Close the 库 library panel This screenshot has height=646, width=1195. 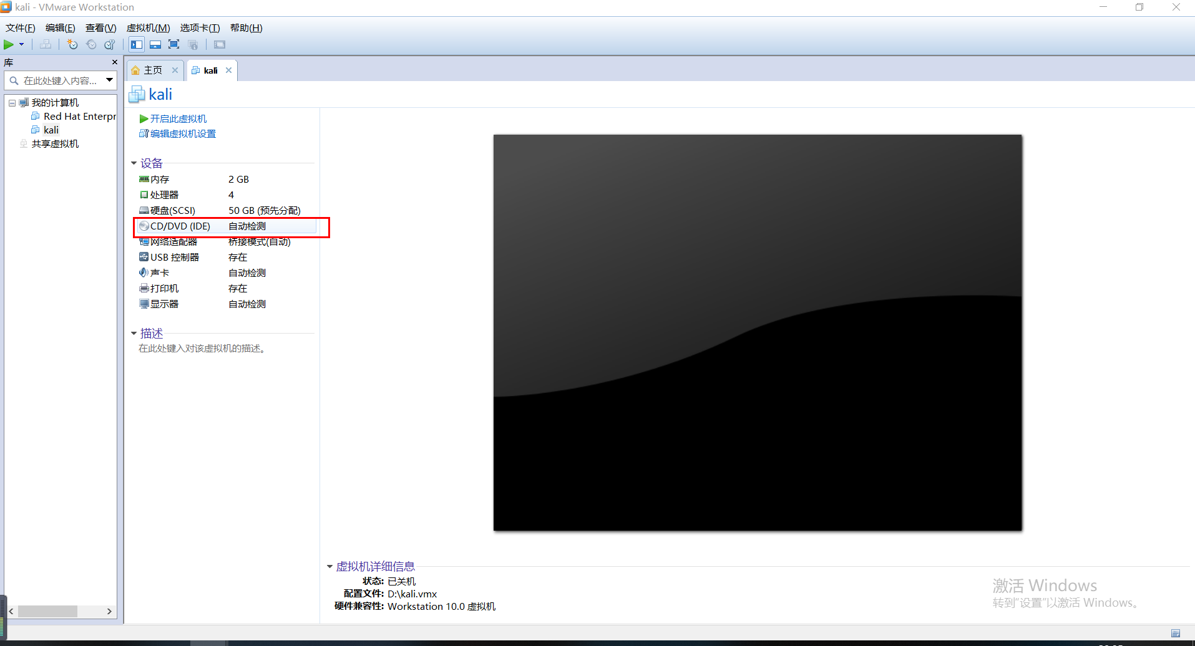point(114,62)
